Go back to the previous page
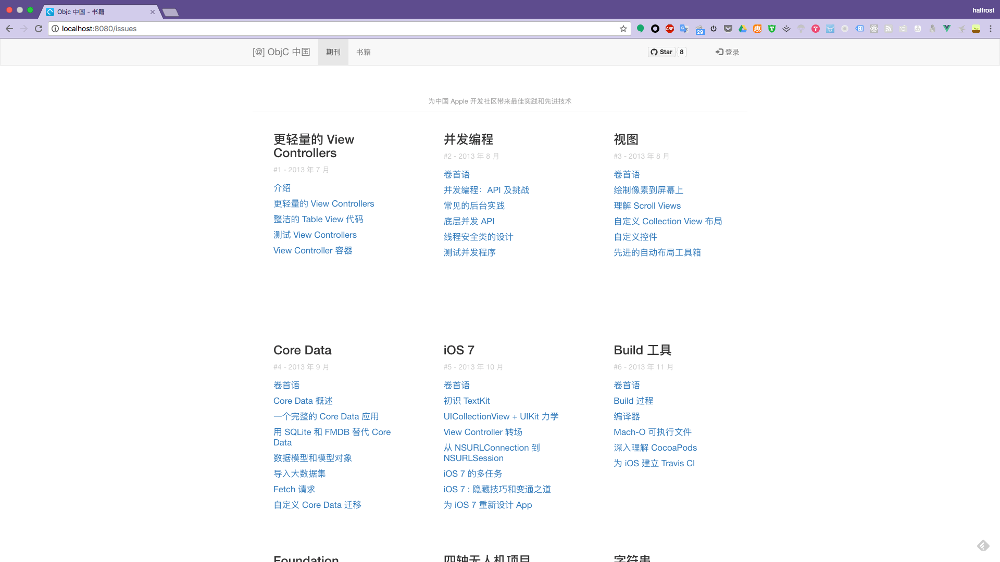Viewport: 1000px width, 562px height. point(9,29)
